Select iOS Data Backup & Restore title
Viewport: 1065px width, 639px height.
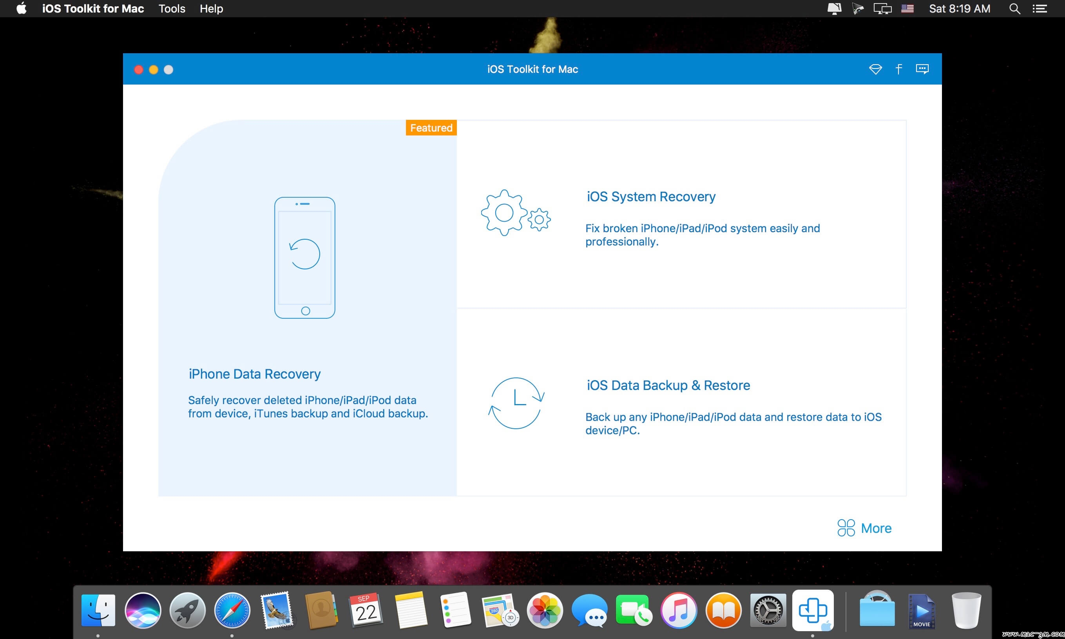668,385
